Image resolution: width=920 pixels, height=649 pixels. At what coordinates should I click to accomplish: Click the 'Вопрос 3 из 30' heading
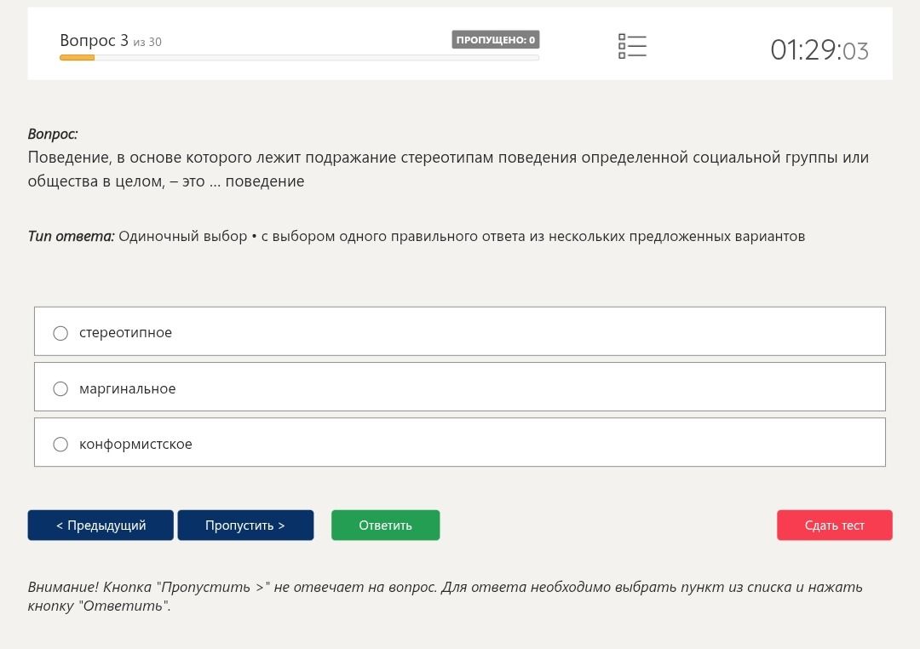(110, 41)
